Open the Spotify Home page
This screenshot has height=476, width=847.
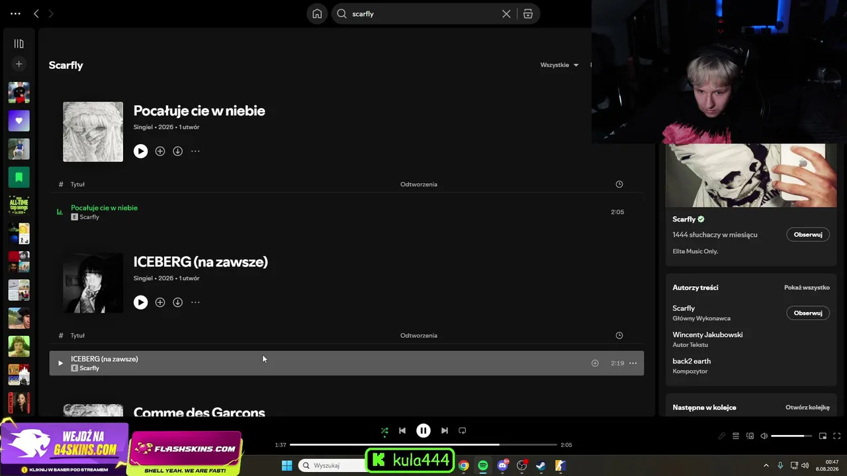point(317,14)
